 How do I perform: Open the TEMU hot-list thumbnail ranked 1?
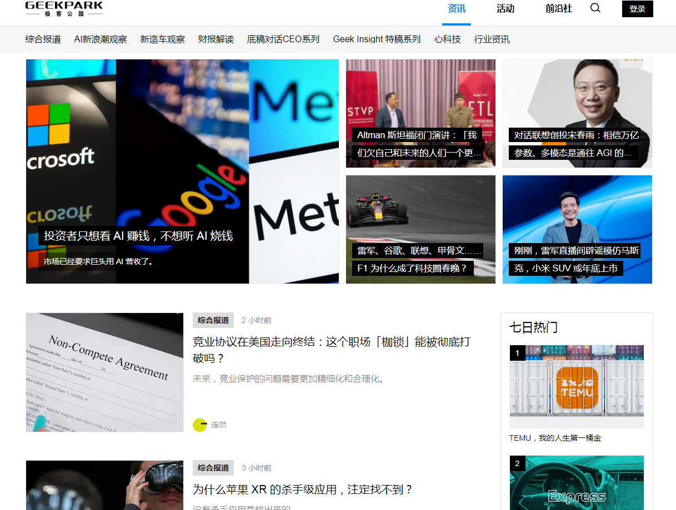point(577,387)
